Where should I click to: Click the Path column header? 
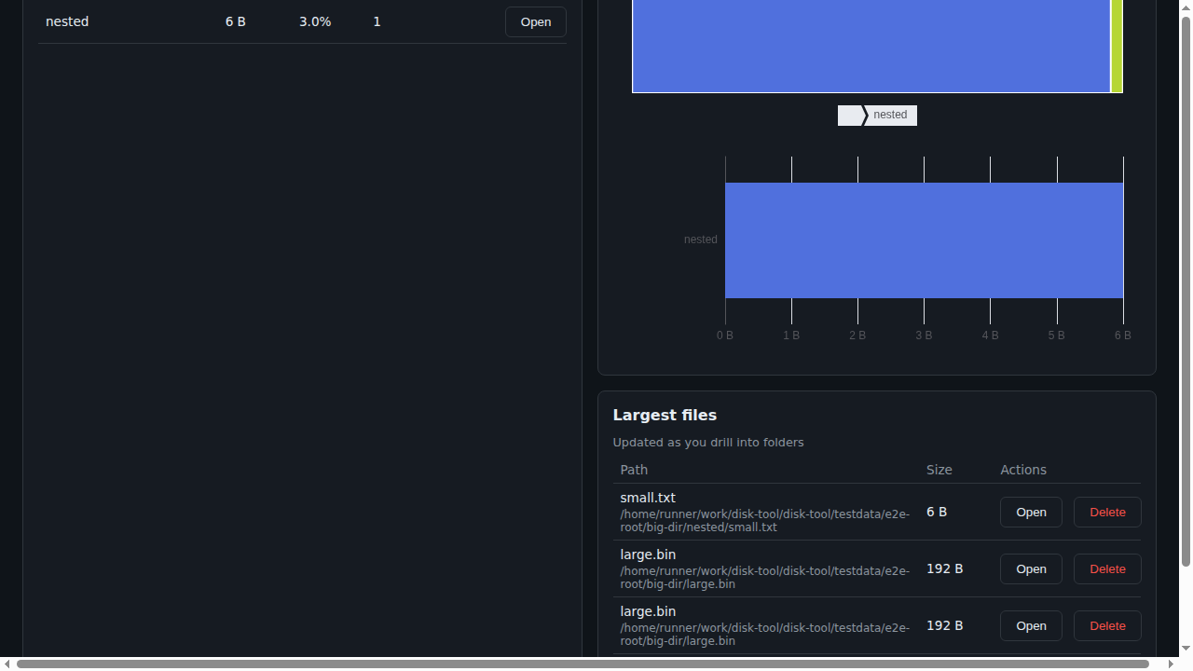tap(634, 470)
